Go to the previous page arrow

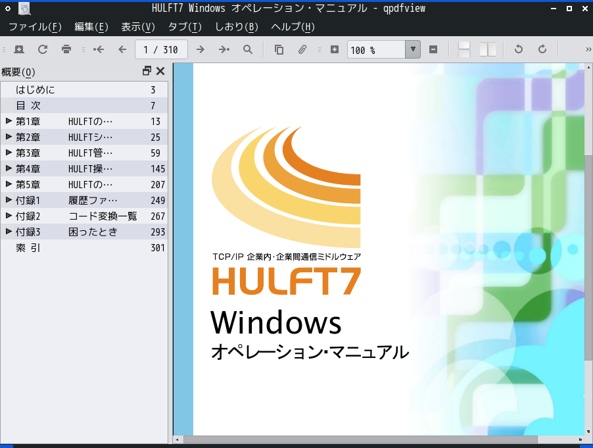coord(122,49)
